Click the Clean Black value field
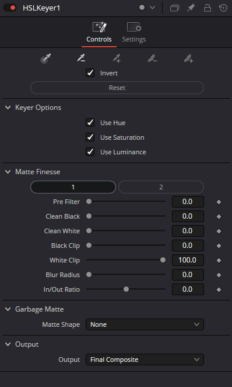The height and width of the screenshot is (387, 232). (x=188, y=216)
